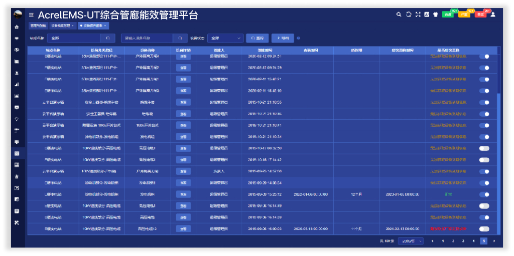
Task: Click the small info dot beside the export button
Action: pyautogui.click(x=298, y=38)
